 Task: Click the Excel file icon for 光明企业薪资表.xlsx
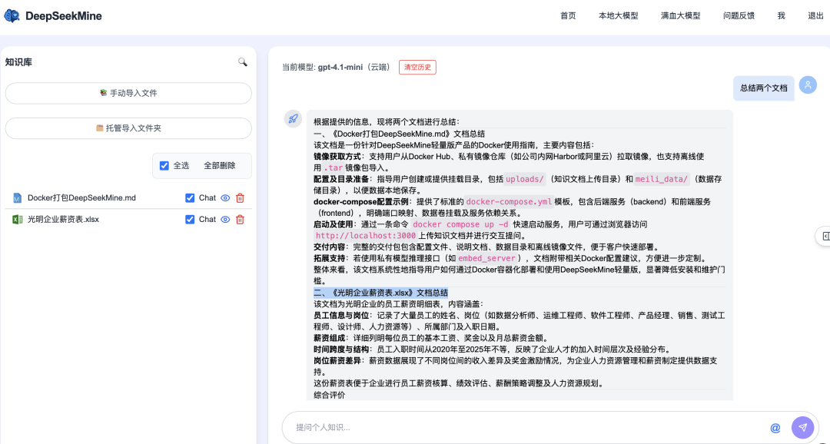18,219
